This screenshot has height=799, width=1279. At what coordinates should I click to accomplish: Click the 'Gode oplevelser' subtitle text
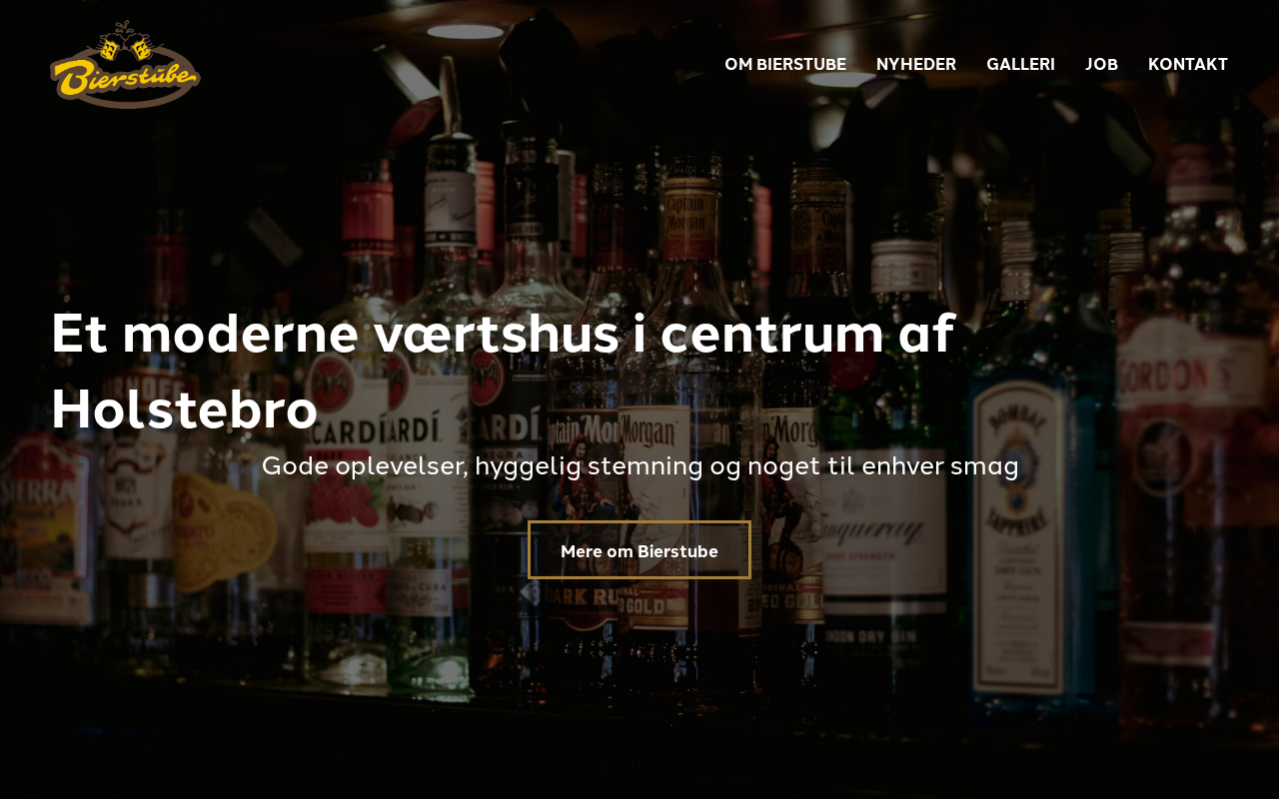(639, 466)
